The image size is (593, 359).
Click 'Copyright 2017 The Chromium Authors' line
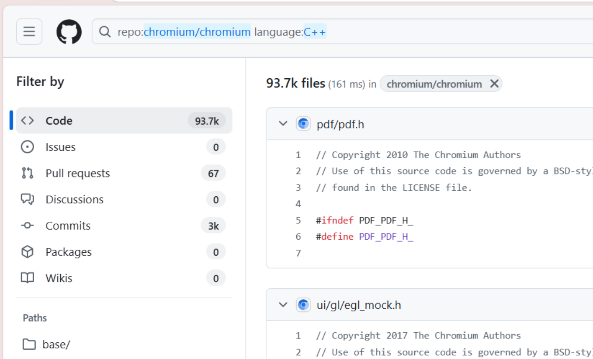point(419,335)
